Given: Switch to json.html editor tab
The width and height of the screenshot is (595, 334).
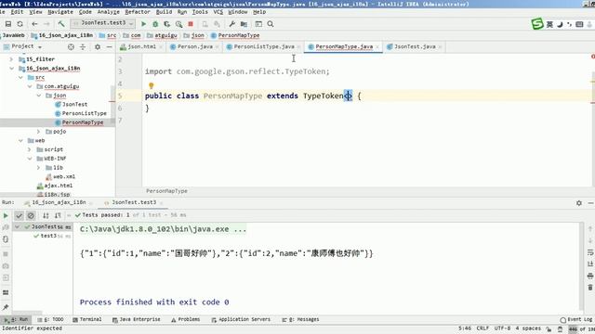Looking at the screenshot, I should (141, 46).
